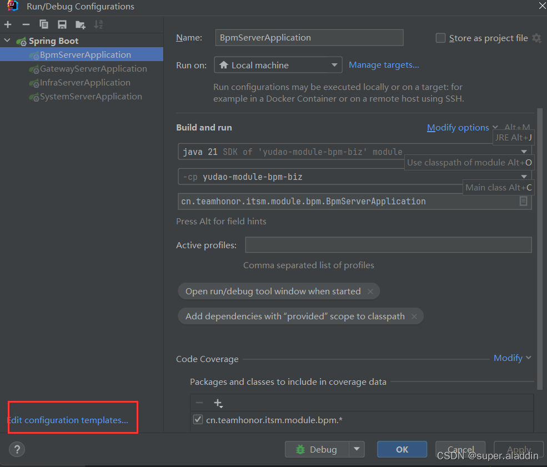Expand the java 21 SDK dropdown
This screenshot has height=467, width=547.
pyautogui.click(x=524, y=152)
